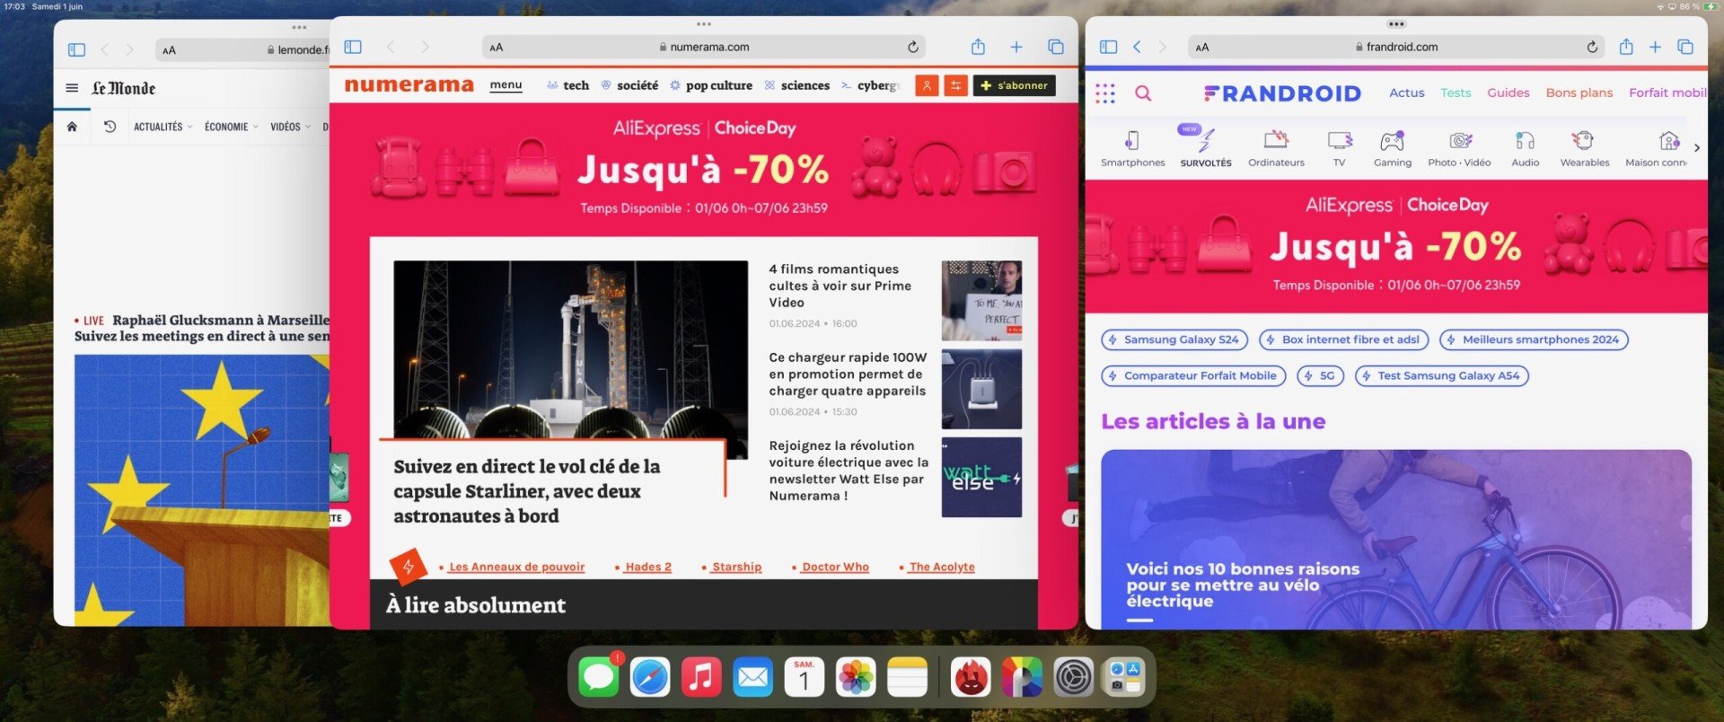Open the Settings app in the dock
1724x722 pixels.
1074,677
